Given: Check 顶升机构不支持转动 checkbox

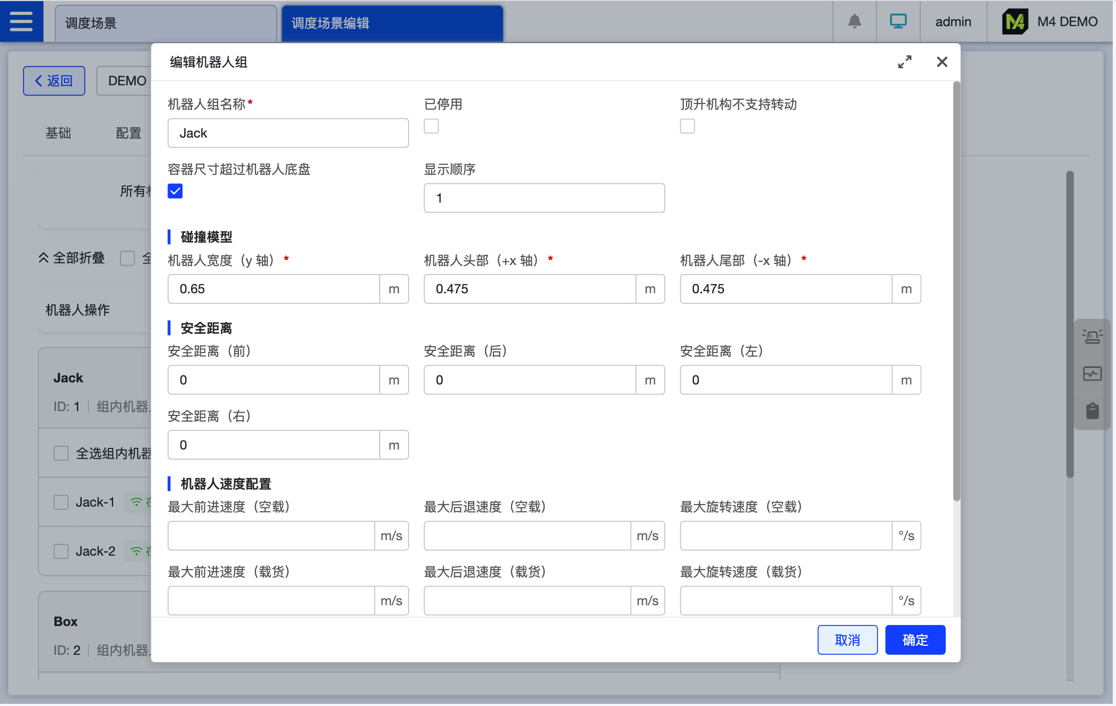Looking at the screenshot, I should (687, 126).
